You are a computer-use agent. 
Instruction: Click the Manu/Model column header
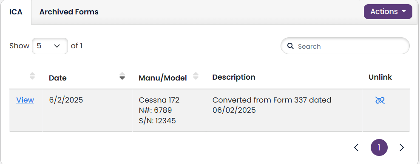point(162,78)
